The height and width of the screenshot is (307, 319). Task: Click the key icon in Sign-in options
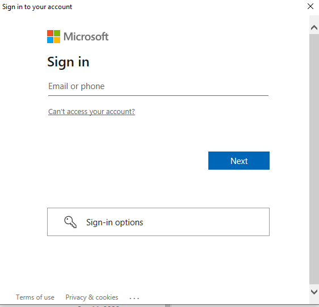[x=70, y=222]
